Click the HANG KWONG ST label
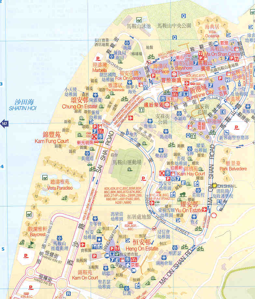Viewport: 255px width, 299px height. [x=143, y=135]
